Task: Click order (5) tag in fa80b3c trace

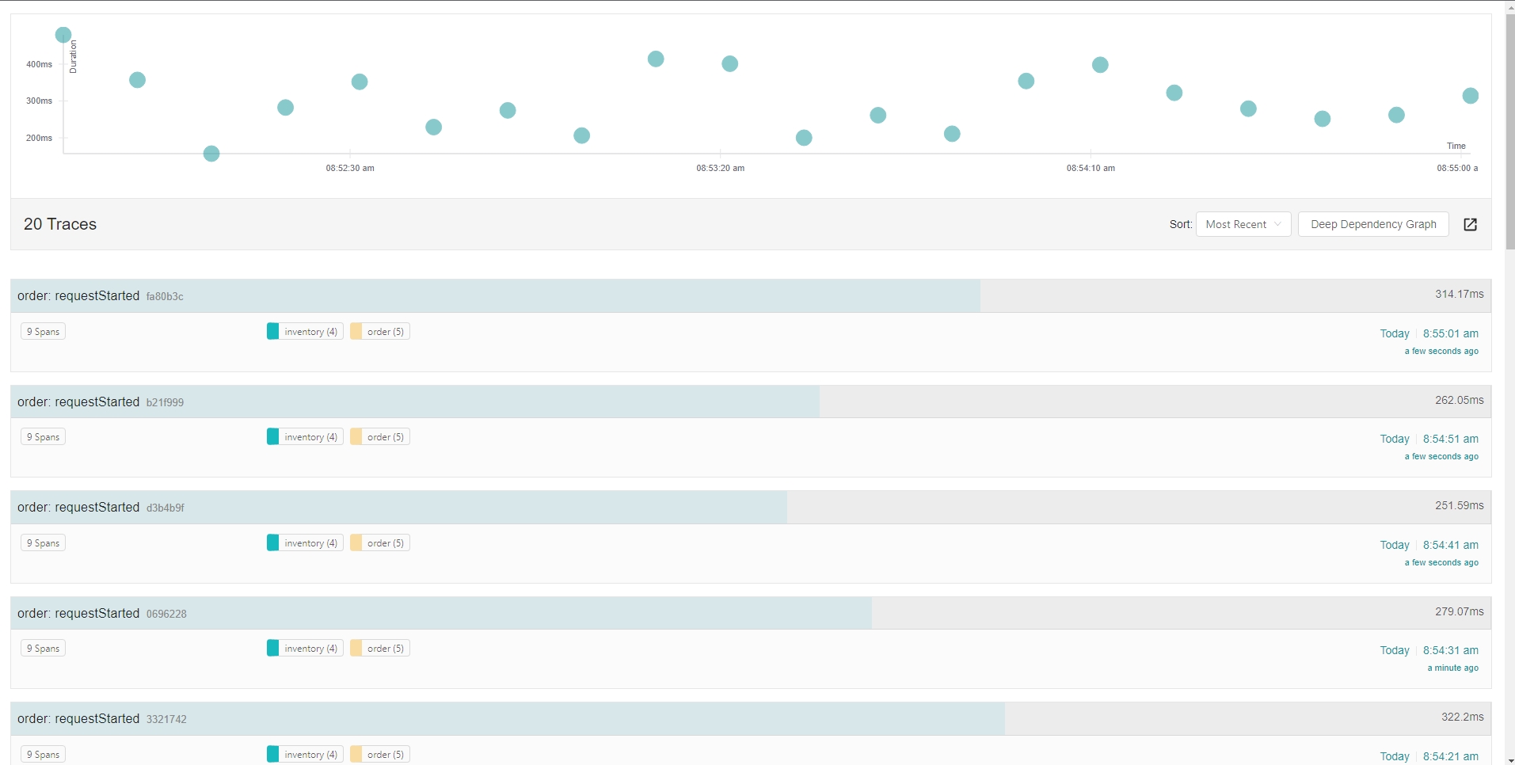Action: click(x=380, y=332)
